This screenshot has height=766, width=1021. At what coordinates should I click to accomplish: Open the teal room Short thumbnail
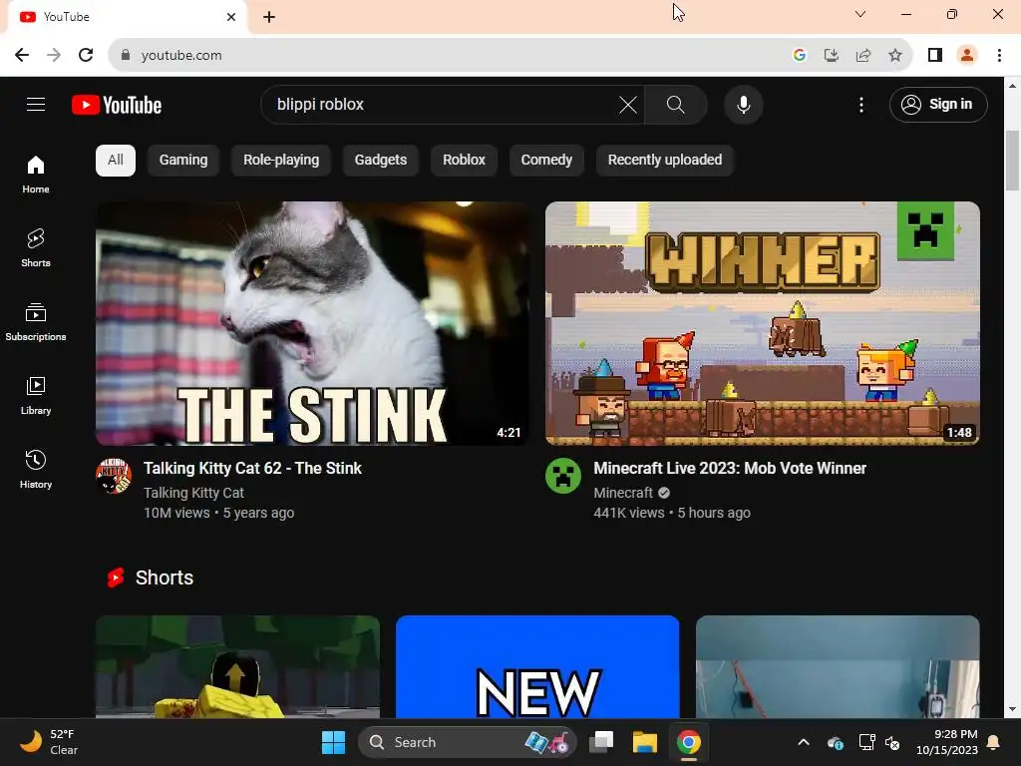click(838, 667)
